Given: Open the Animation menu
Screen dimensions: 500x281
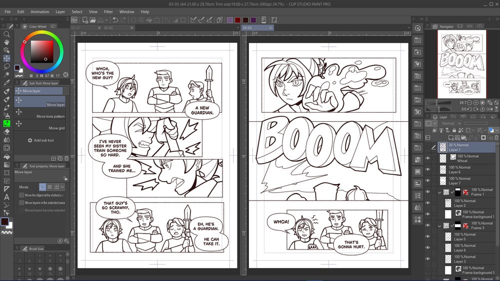Looking at the screenshot, I should pos(40,12).
